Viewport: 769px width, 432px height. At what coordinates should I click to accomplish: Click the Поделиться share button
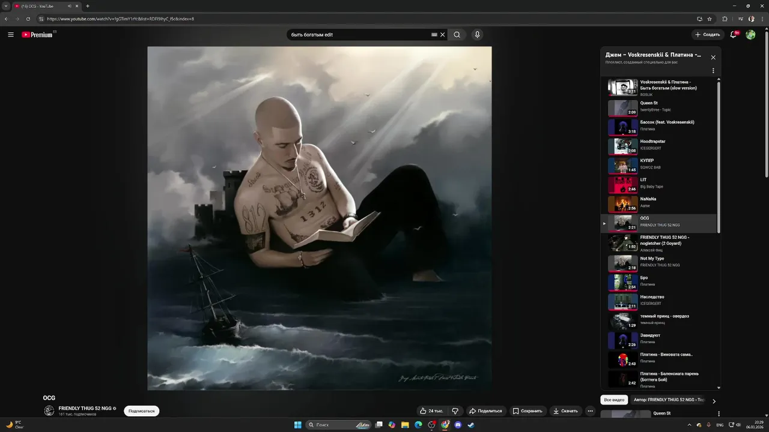pyautogui.click(x=485, y=411)
